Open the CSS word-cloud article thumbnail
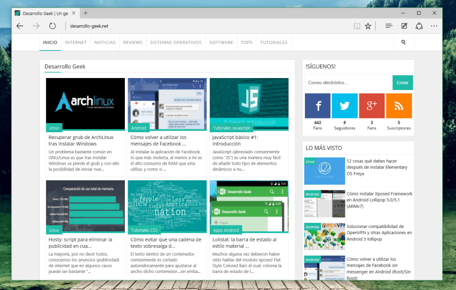The image size is (456, 290). click(x=167, y=206)
